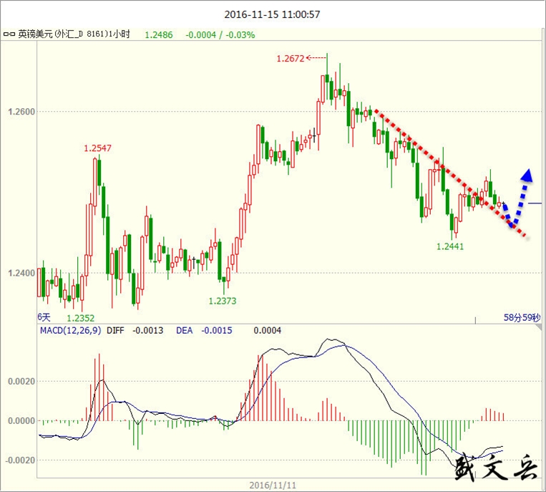Select the 1小时 period label
The height and width of the screenshot is (492, 546).
click(120, 34)
